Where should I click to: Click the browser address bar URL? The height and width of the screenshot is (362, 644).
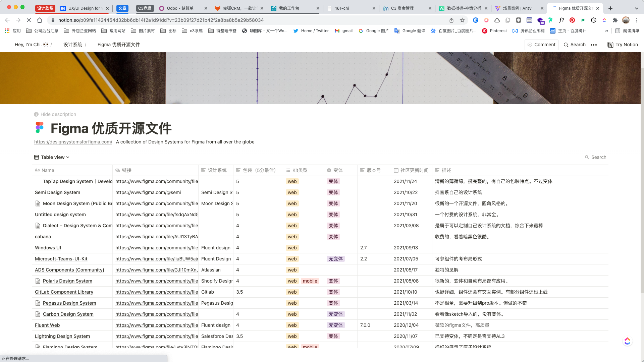pos(161,20)
